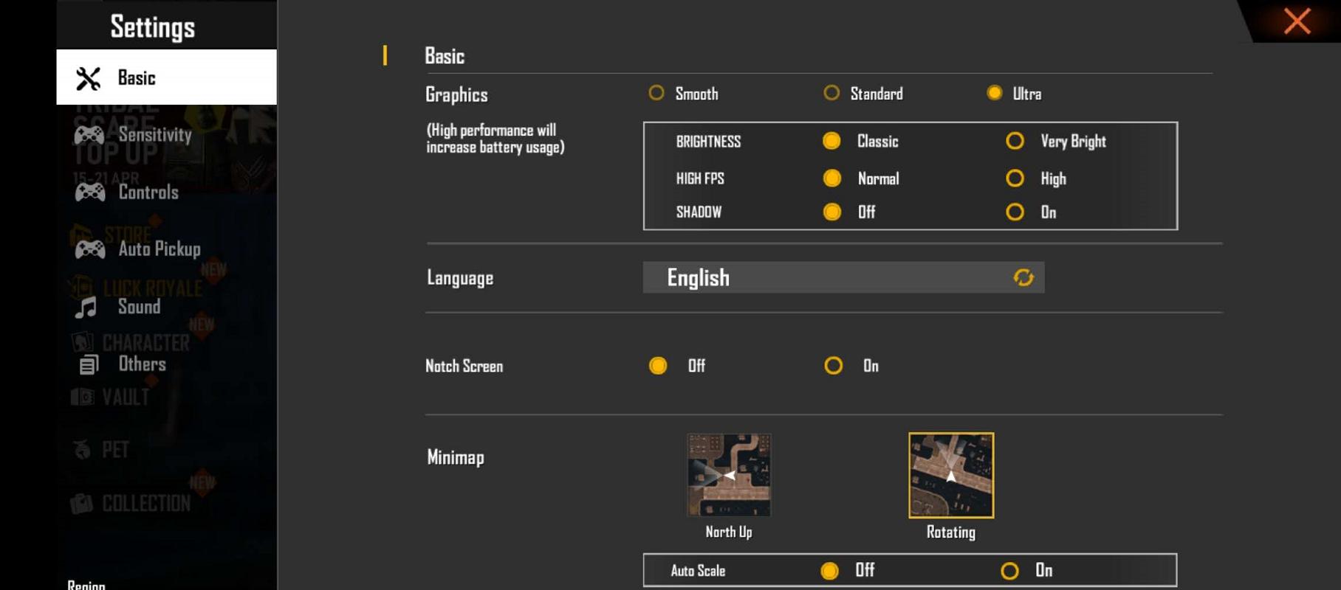Go to the Auto Pickup tab

tap(167, 249)
